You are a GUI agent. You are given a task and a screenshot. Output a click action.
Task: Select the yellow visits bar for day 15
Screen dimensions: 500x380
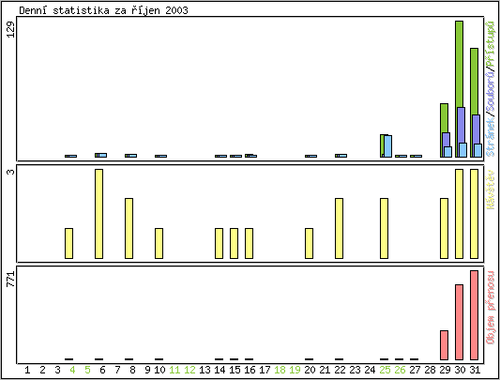[235, 243]
